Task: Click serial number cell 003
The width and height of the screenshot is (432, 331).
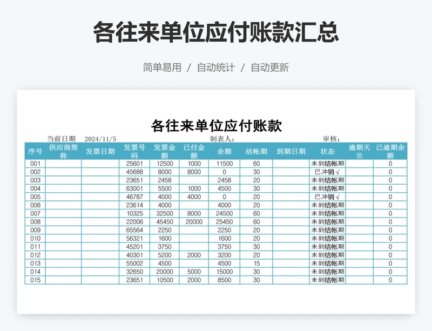Action: point(35,180)
